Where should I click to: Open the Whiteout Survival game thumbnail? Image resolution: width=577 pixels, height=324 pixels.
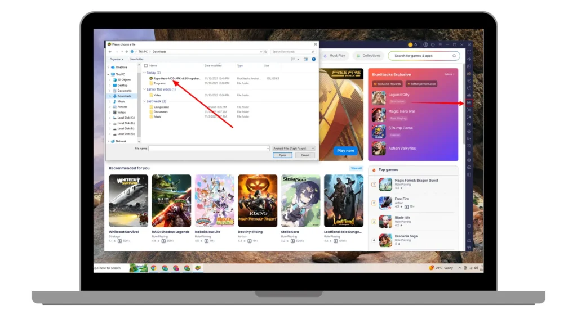coord(128,201)
